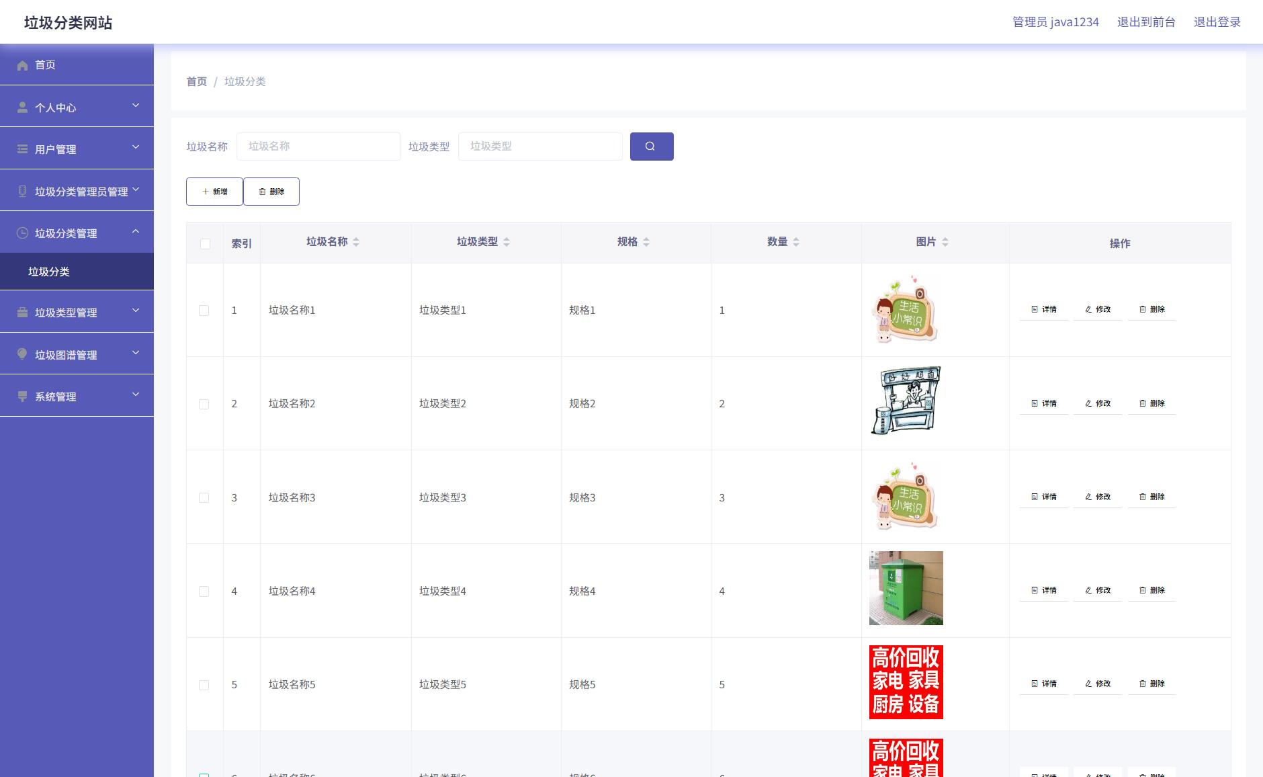Expand the 系统管理 menu chevron
Screen dimensions: 1263x777
tap(136, 395)
